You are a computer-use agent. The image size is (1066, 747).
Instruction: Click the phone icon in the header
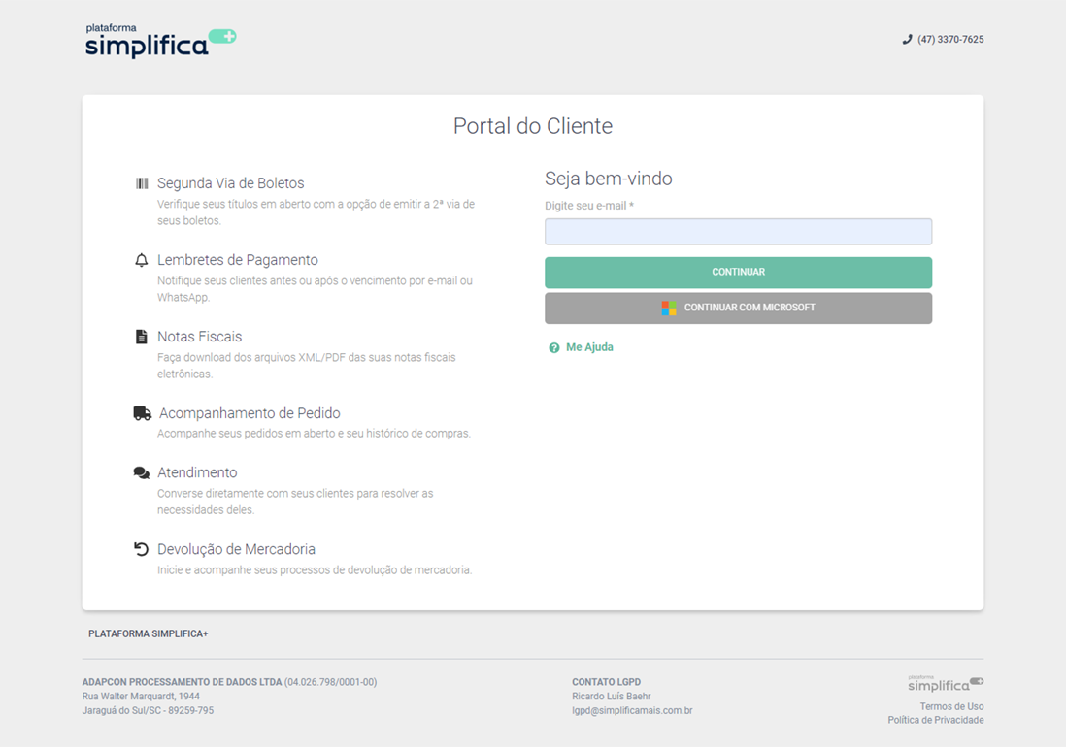tap(907, 40)
